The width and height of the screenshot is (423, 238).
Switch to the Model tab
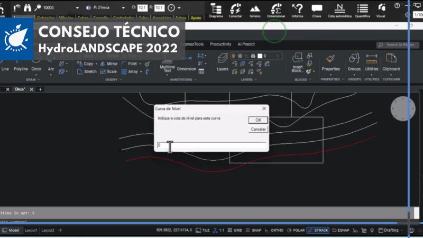point(11,230)
